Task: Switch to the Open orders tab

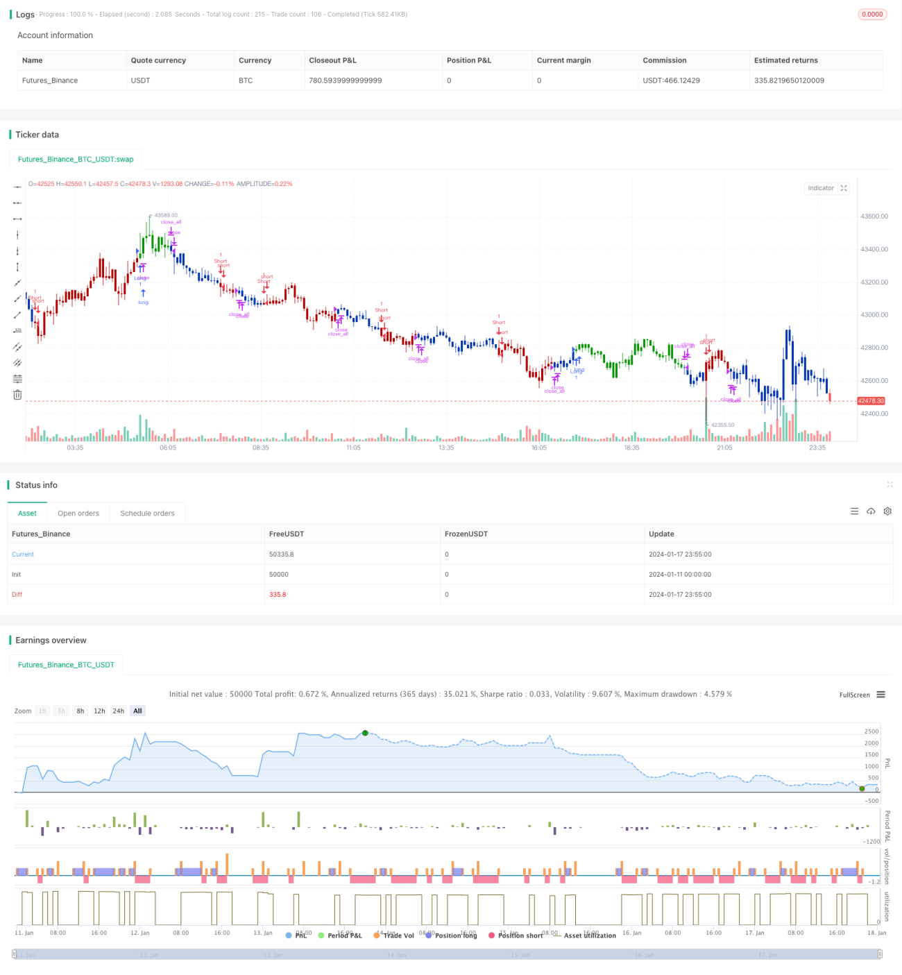Action: [78, 514]
